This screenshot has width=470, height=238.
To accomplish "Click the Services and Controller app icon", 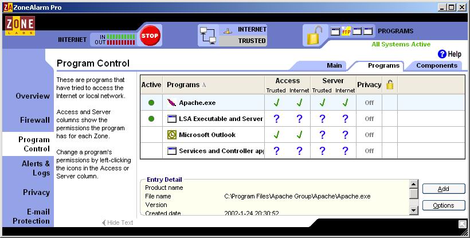I will pyautogui.click(x=171, y=151).
